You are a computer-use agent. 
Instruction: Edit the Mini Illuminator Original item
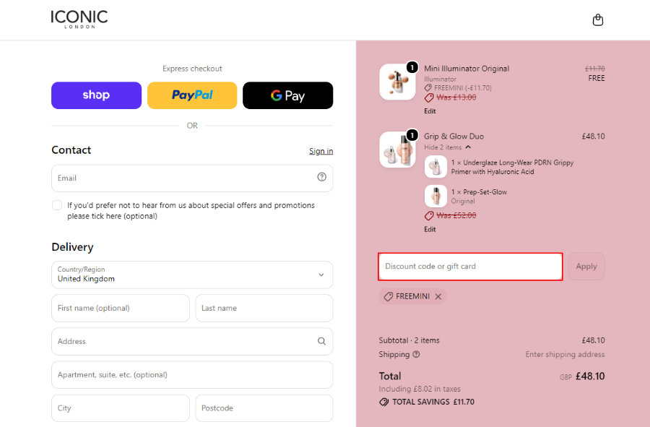pyautogui.click(x=430, y=111)
